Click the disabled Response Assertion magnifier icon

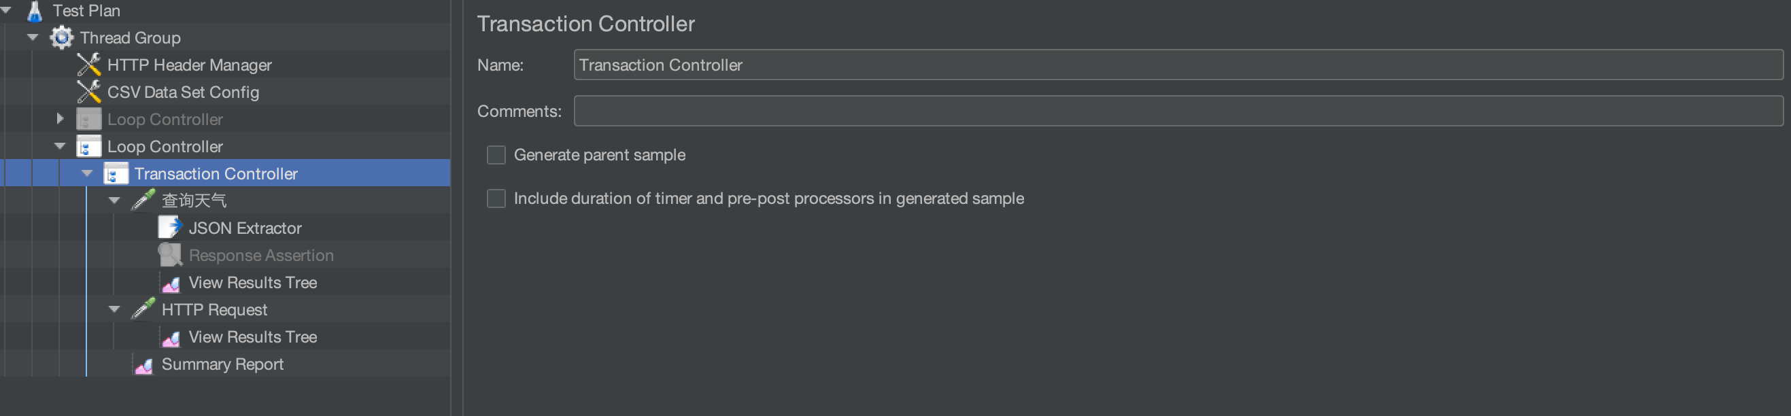169,255
